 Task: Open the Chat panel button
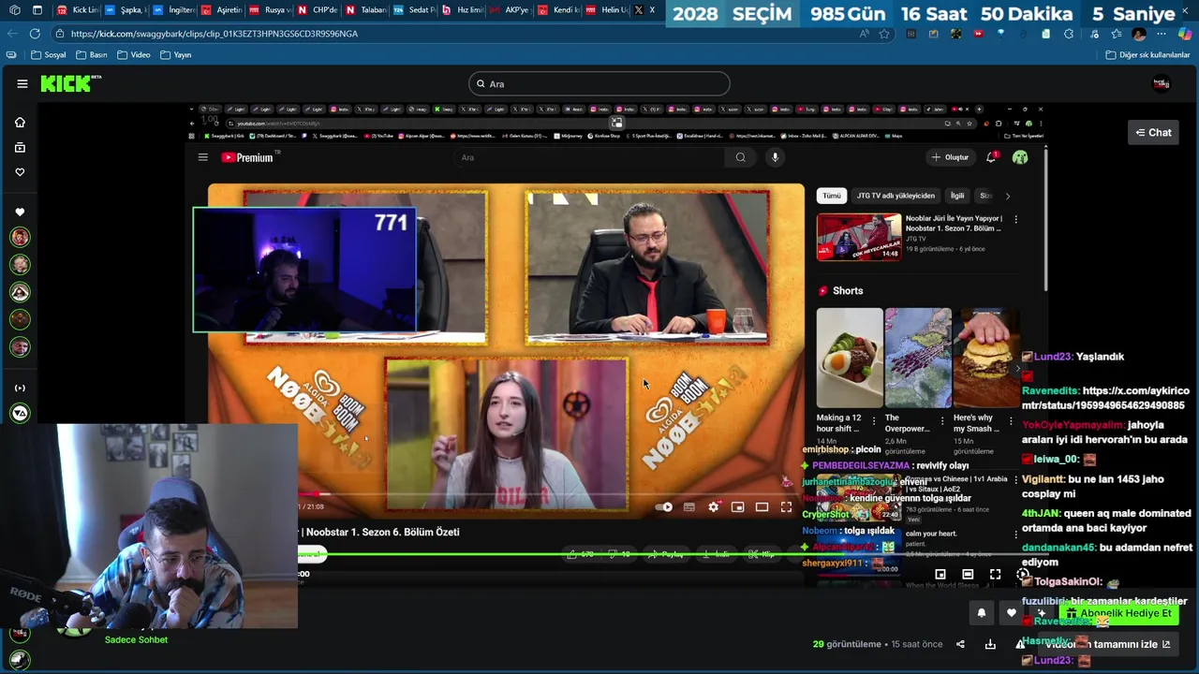coord(1153,132)
